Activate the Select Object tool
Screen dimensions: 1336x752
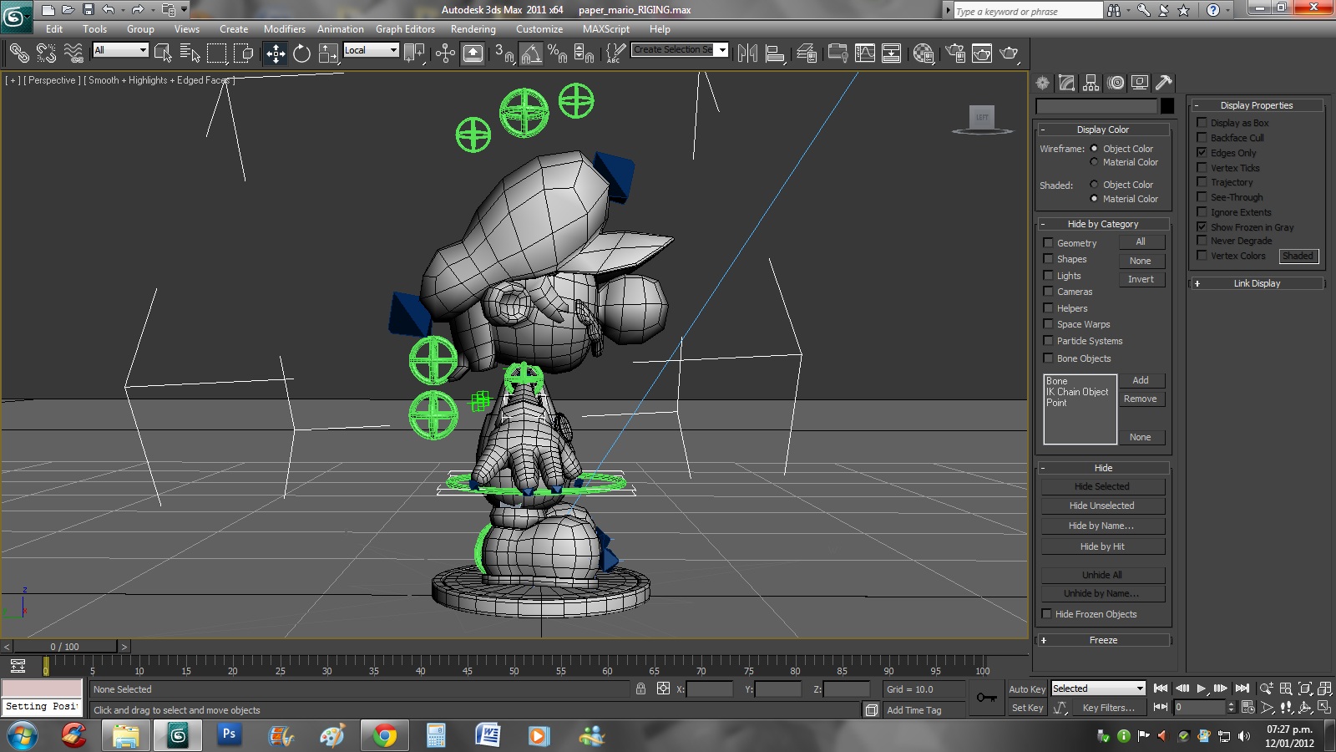tap(163, 53)
